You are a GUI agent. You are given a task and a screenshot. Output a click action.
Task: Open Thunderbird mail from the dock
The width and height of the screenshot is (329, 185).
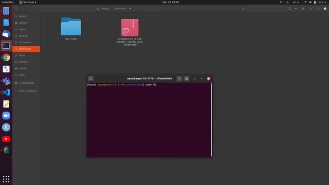point(6,34)
